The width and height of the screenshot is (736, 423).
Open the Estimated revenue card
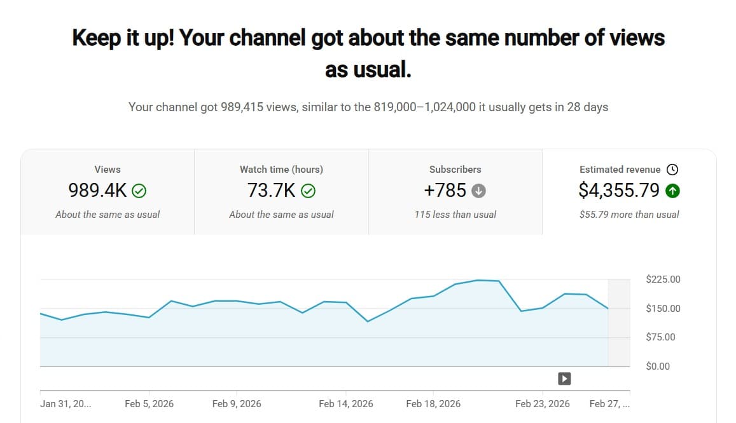pos(629,191)
